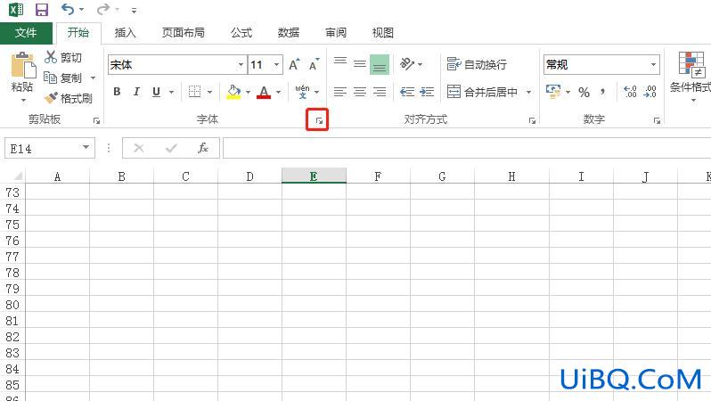
Task: Switch to the 插入 tab
Action: pos(125,33)
